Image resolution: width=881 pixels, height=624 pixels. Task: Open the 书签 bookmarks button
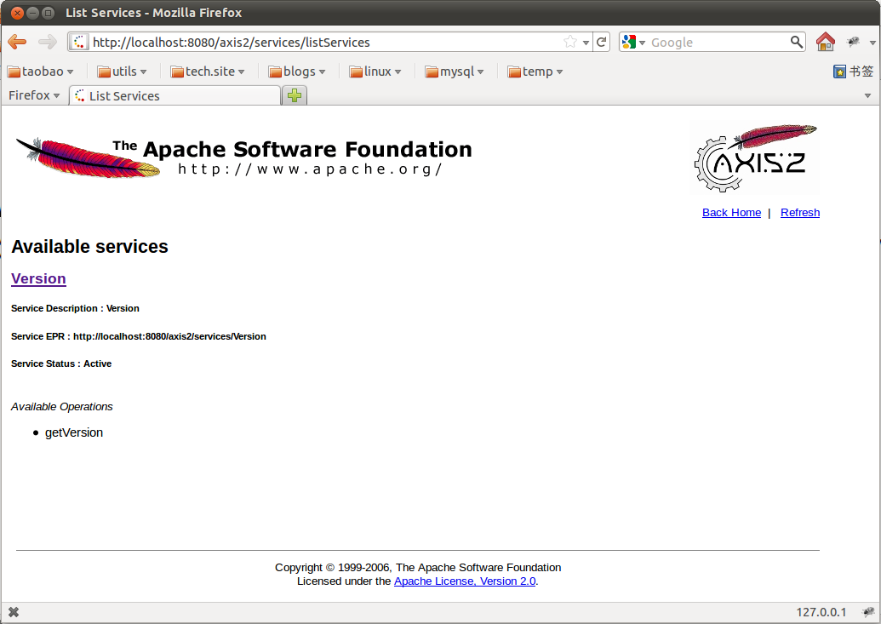854,72
